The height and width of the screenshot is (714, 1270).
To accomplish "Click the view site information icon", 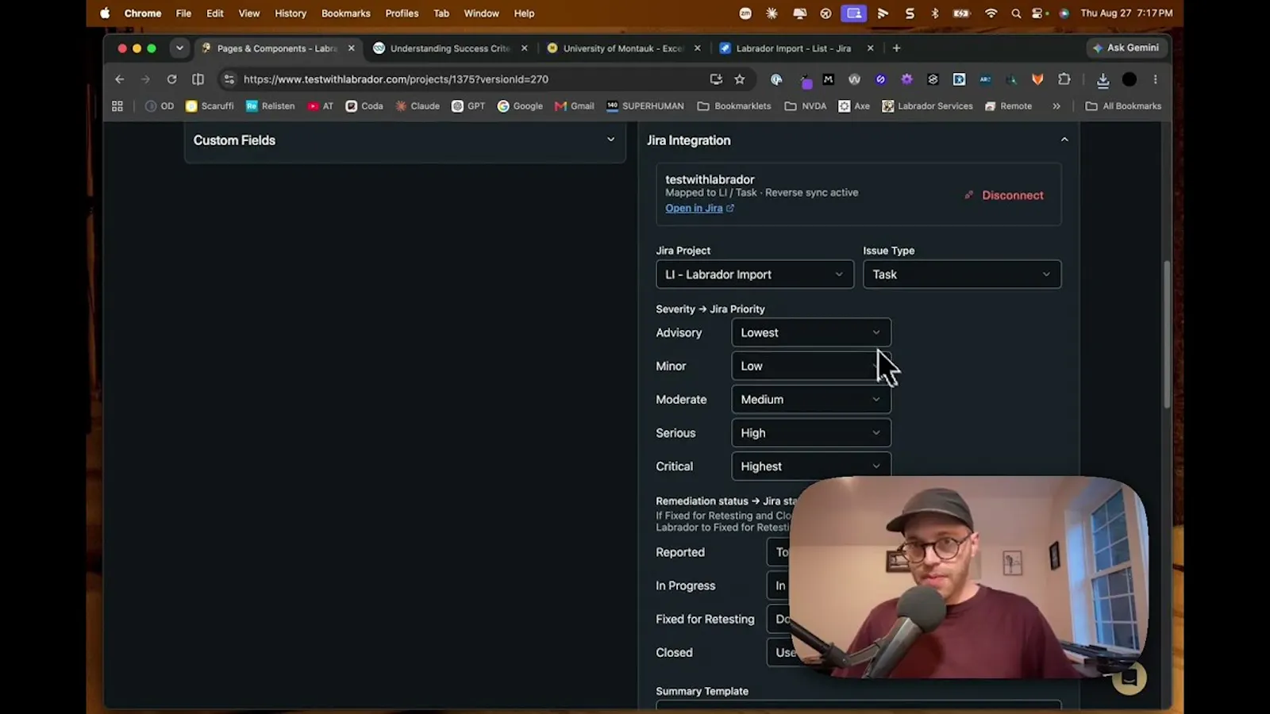I will 229,79.
